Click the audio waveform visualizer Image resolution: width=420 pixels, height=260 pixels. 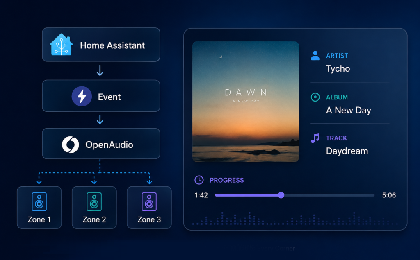pyautogui.click(x=294, y=218)
